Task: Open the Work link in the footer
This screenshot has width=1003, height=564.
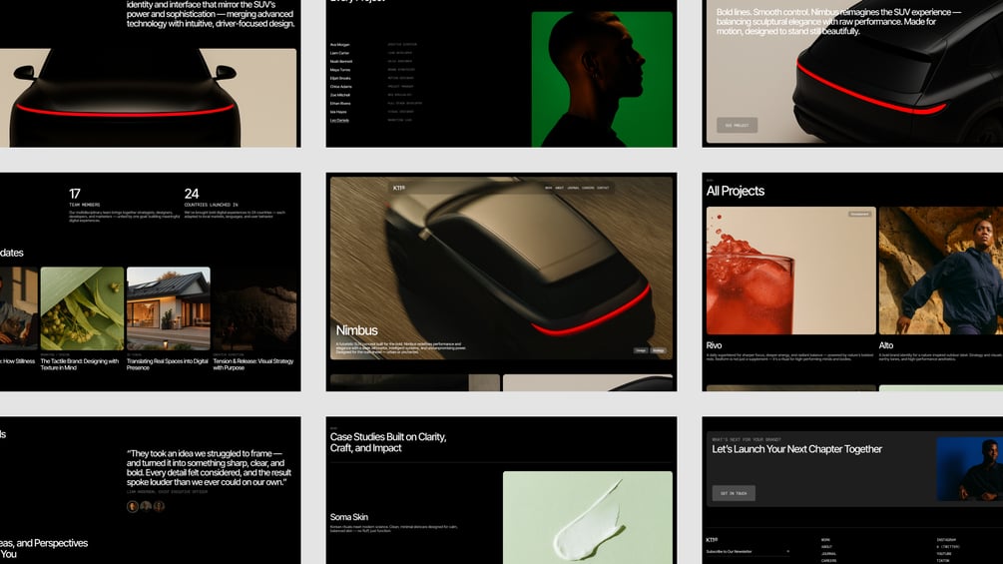Action: 825,540
